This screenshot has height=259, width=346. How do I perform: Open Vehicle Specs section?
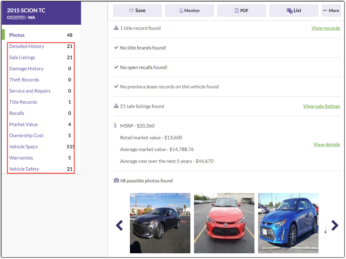point(23,147)
